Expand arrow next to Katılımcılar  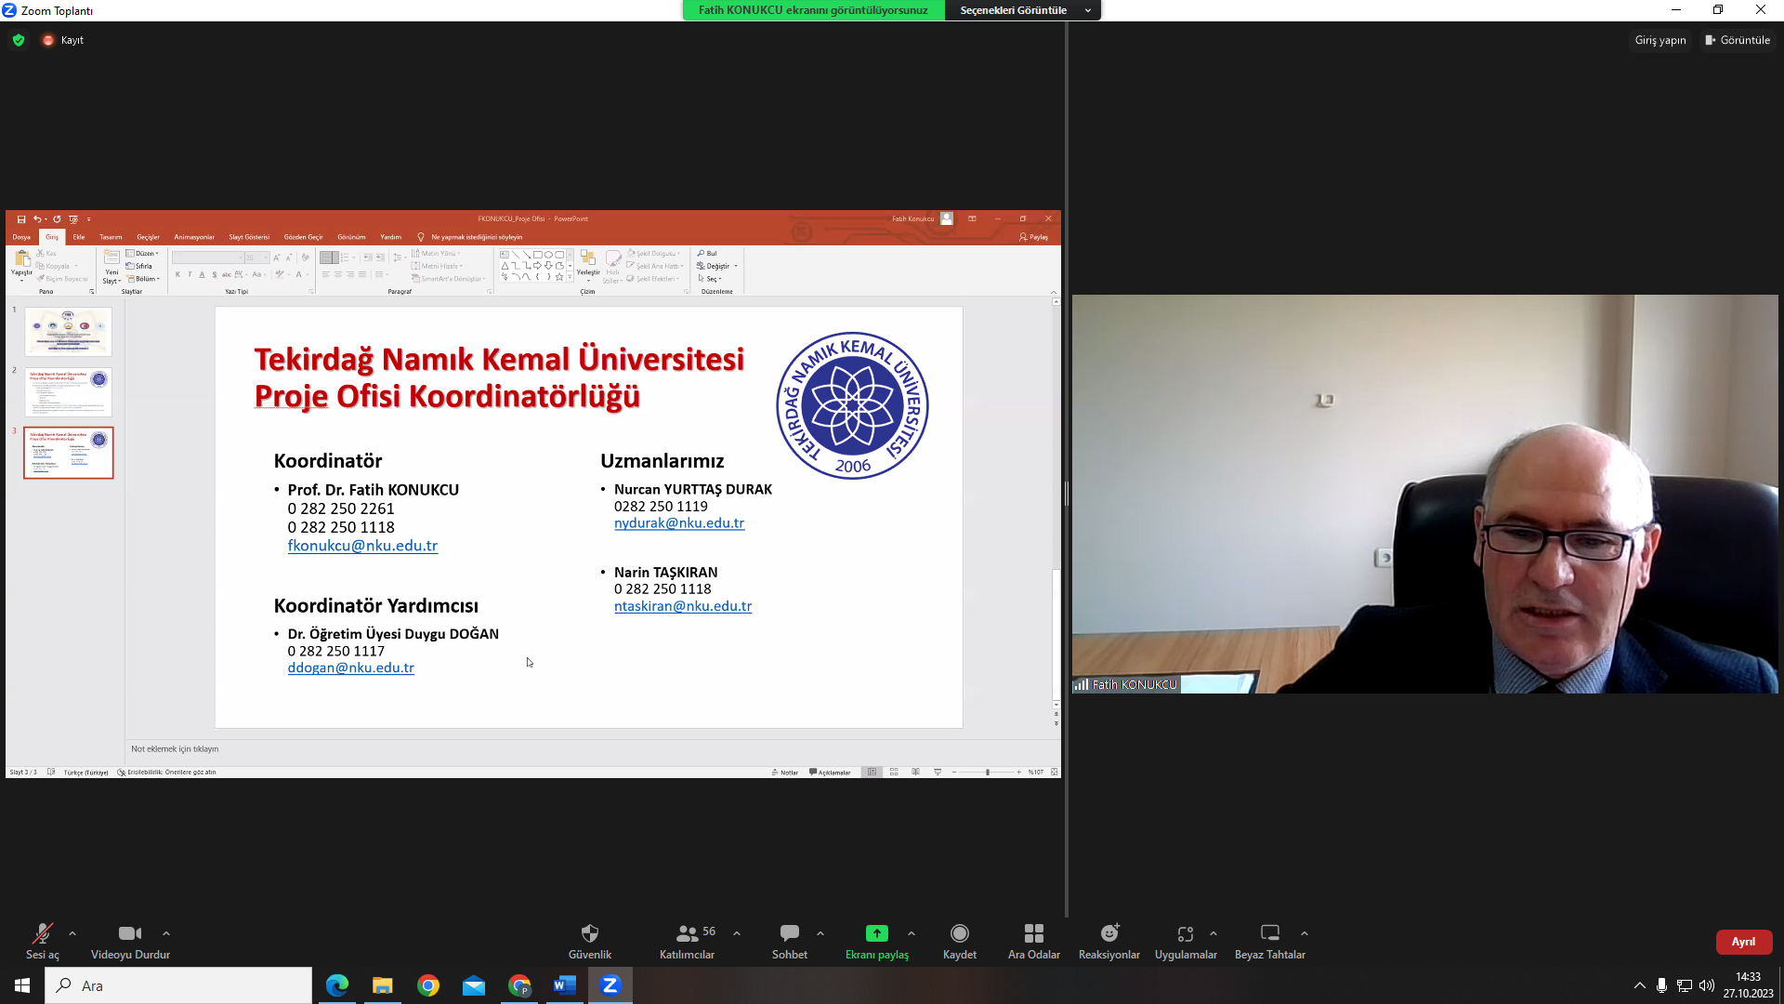737,933
